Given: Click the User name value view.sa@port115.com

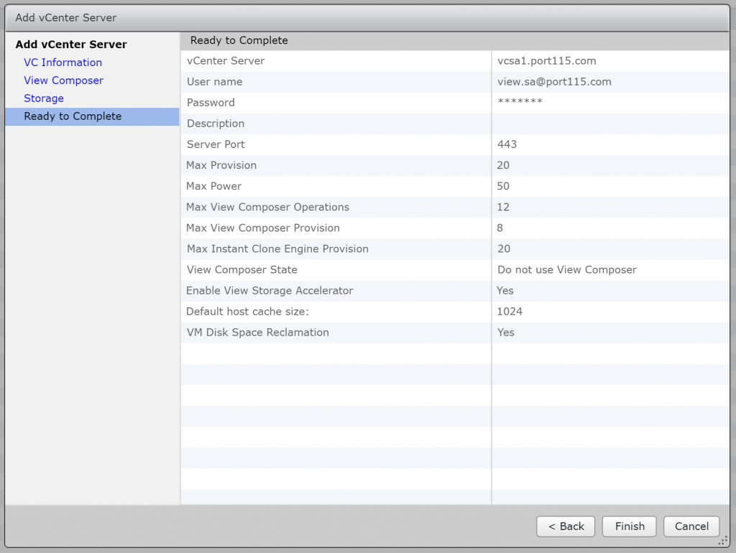Looking at the screenshot, I should [555, 82].
